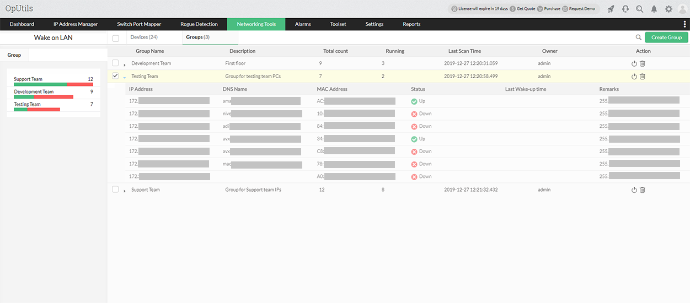Screen dimensions: 690x303
Task: Click the trash icon for Support Team
Action: [x=643, y=190]
